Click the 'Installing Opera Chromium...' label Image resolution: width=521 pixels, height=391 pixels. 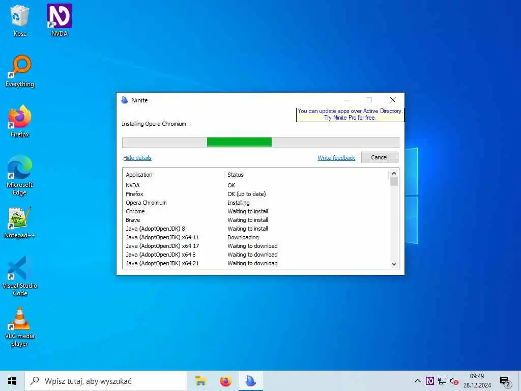pos(157,124)
